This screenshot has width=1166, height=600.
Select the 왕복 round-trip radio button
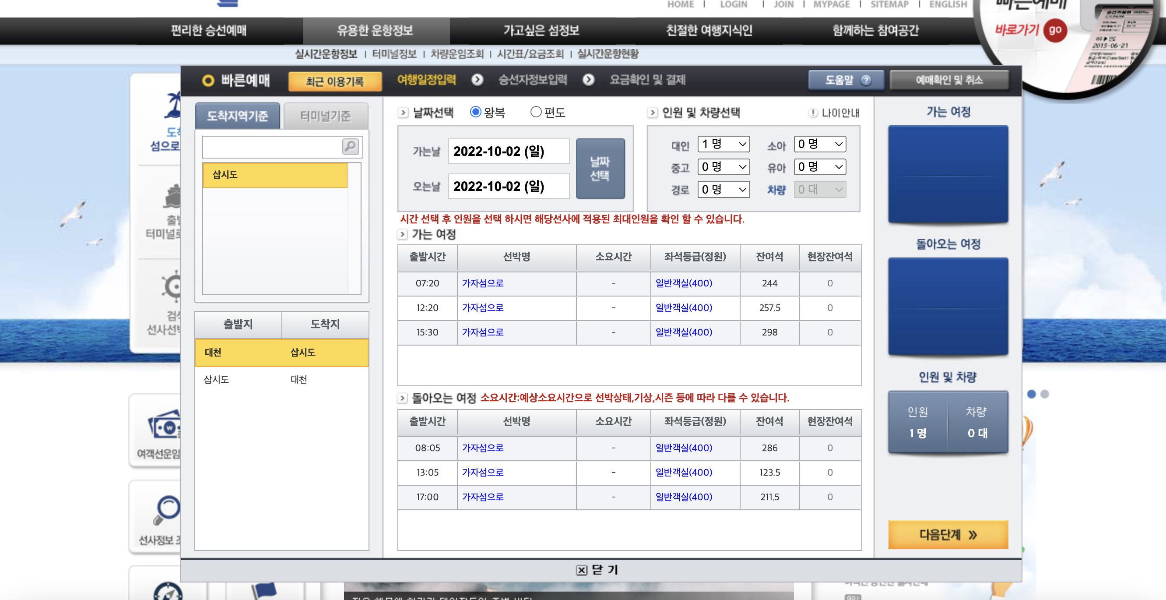[475, 112]
